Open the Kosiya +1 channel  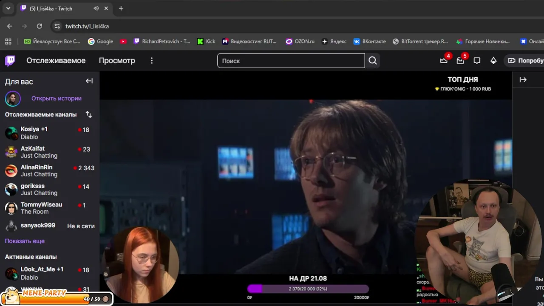tap(50, 133)
